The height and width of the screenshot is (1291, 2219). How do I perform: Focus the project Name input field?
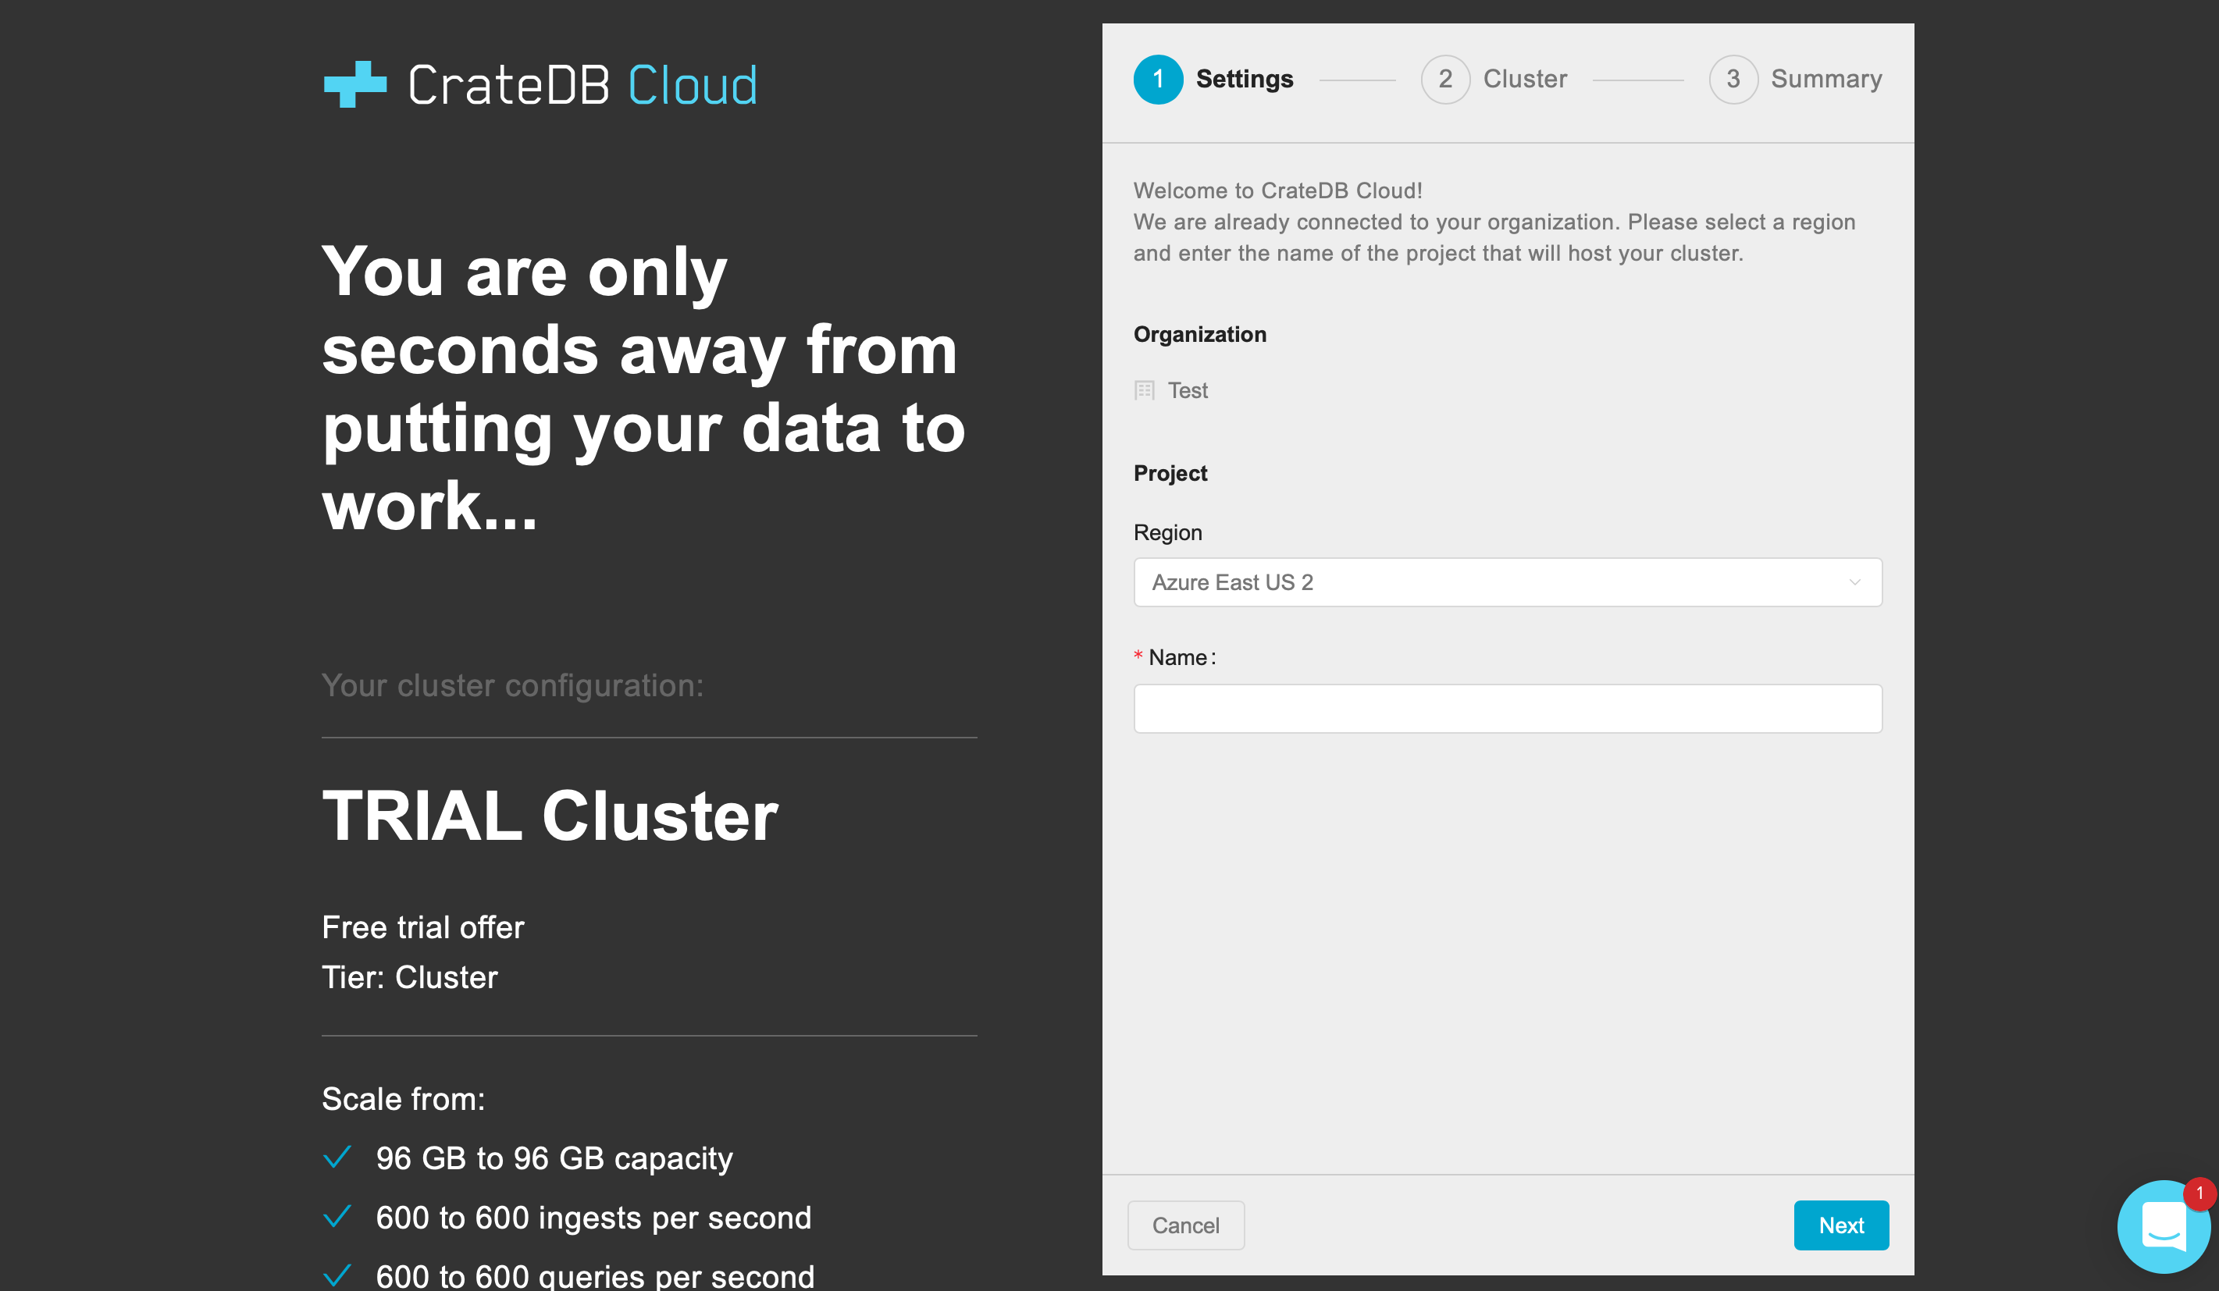click(1508, 709)
